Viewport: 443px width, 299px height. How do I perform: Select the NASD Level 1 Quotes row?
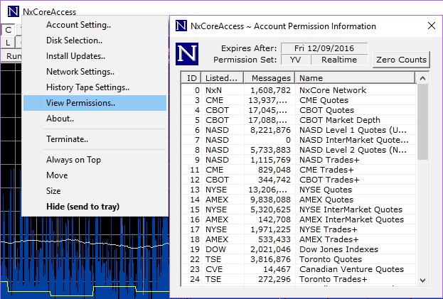(x=299, y=130)
